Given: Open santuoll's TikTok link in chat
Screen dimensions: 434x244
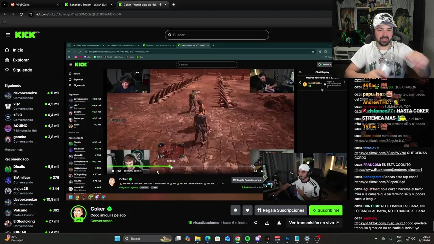Looking at the screenshot, I should tap(379, 223).
